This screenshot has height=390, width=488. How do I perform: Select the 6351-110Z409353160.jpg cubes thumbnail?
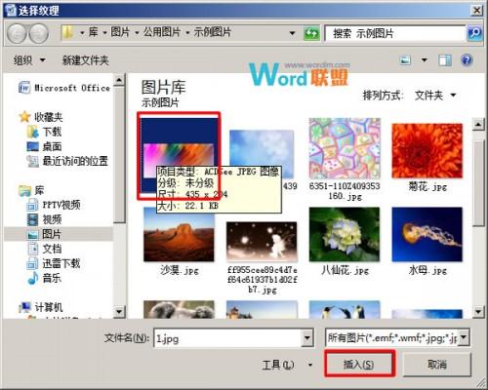point(345,148)
